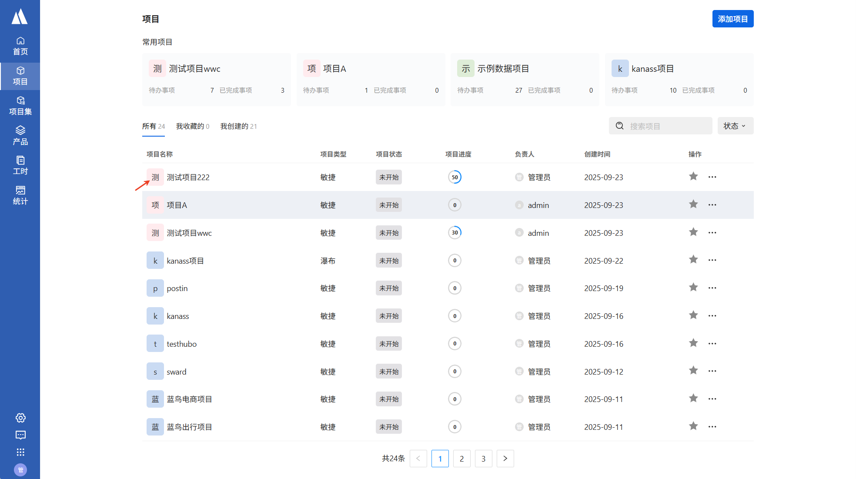The image size is (856, 479).
Task: Click the 创建时间 column header
Action: click(597, 154)
